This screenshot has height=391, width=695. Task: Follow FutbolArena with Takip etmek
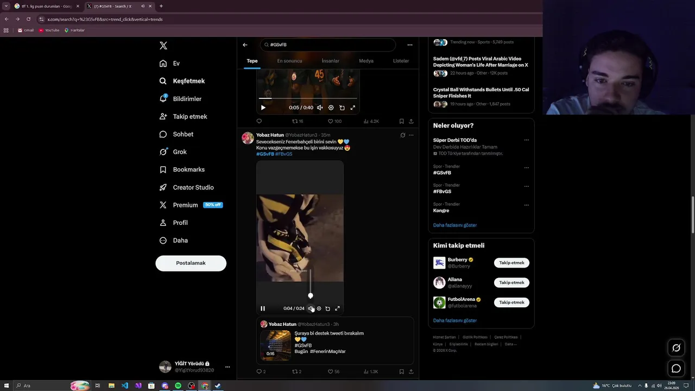click(x=511, y=302)
